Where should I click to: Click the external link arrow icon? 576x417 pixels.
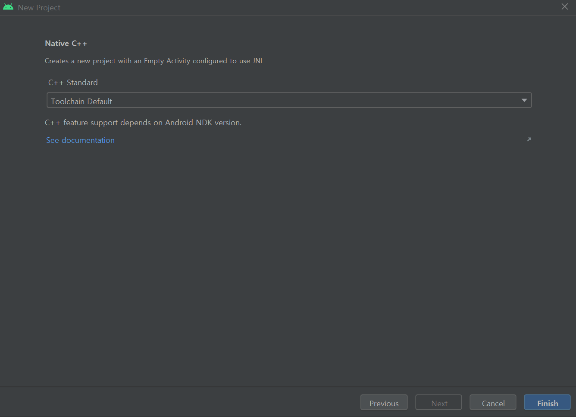529,139
